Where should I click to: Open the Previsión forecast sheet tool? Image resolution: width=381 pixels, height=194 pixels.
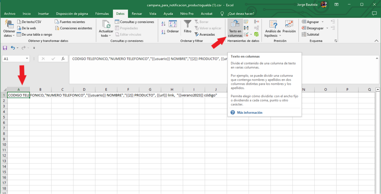289,27
